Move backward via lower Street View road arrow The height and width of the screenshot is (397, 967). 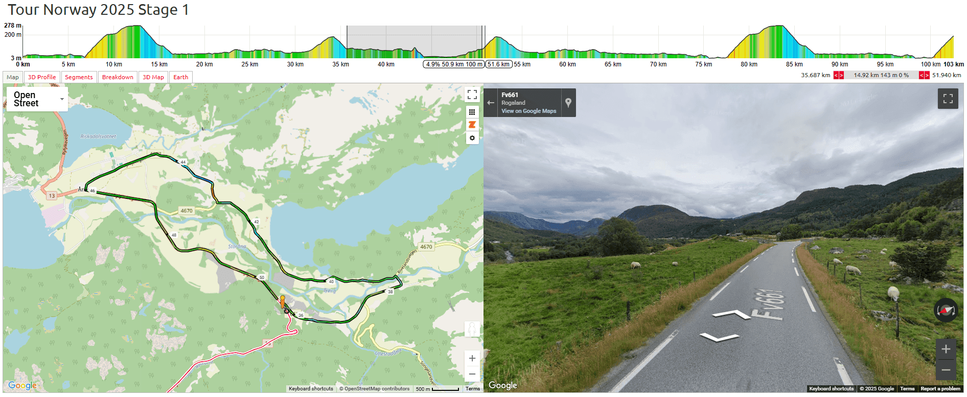click(719, 337)
